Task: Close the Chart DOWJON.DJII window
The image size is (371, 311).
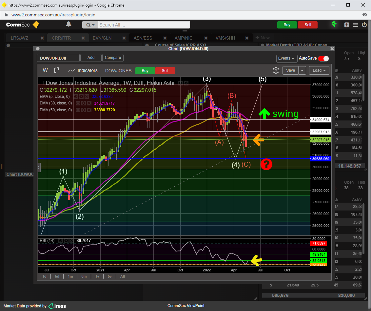Action: tap(332, 49)
